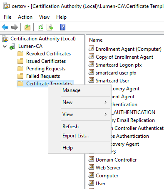
Task: Expand the View submenu arrow
Action: click(106, 114)
